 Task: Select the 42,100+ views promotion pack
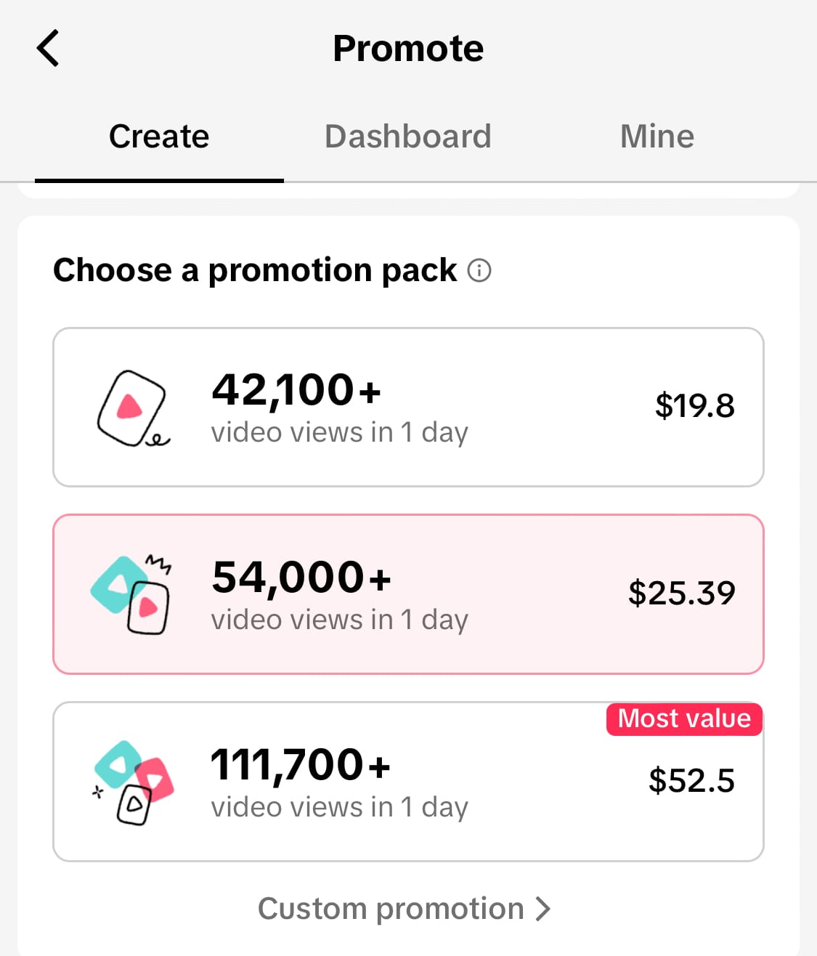(x=408, y=407)
